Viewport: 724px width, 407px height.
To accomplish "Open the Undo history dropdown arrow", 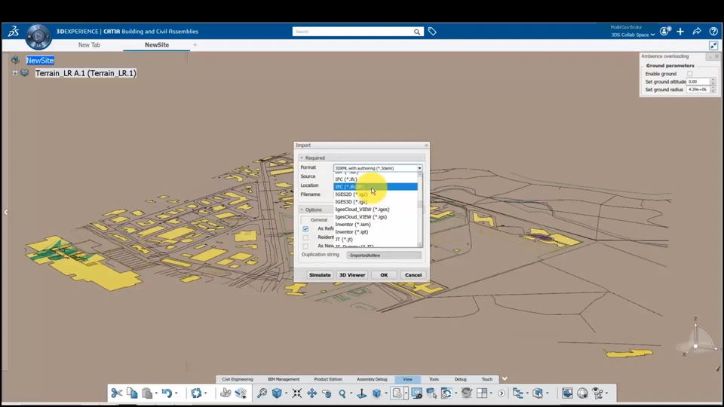I will 176,393.
